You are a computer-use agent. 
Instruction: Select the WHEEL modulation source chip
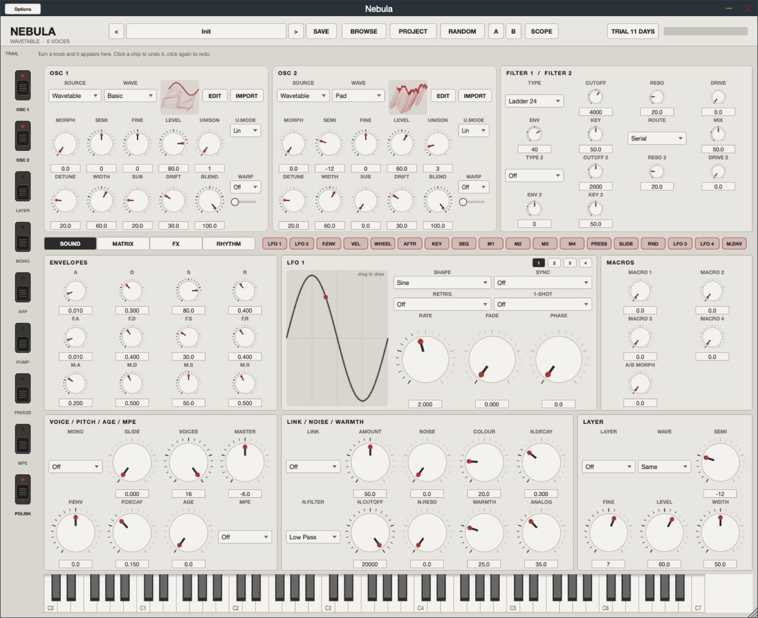383,244
